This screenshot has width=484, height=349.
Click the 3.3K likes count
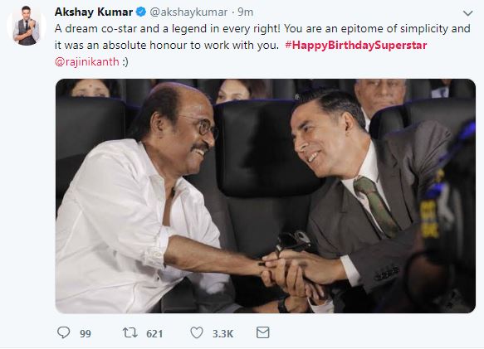pyautogui.click(x=222, y=333)
